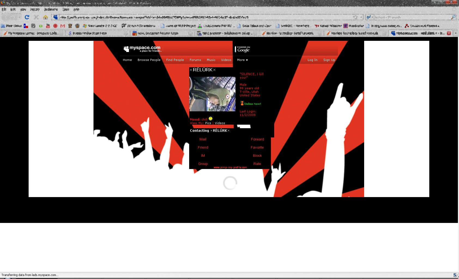
Task: Click the orange Online Now person icon
Action: (242, 103)
